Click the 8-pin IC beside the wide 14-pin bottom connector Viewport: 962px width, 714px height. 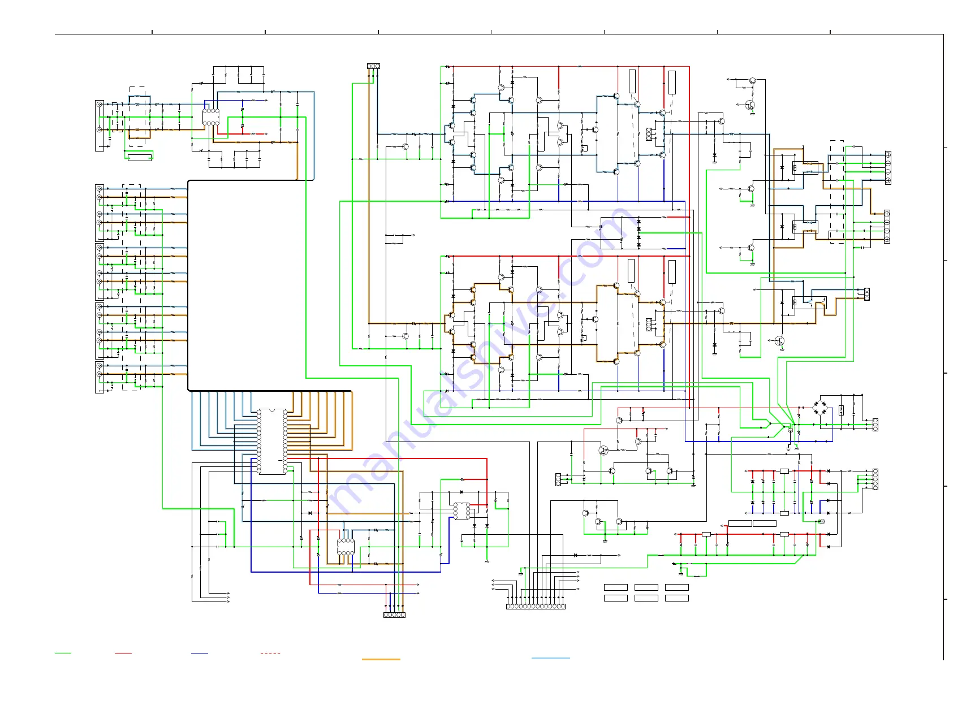pyautogui.click(x=461, y=511)
